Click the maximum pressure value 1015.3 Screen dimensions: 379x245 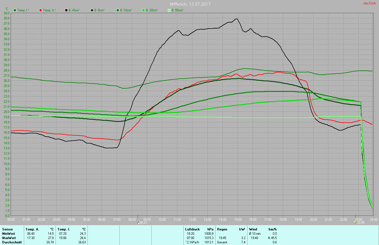pyautogui.click(x=209, y=238)
